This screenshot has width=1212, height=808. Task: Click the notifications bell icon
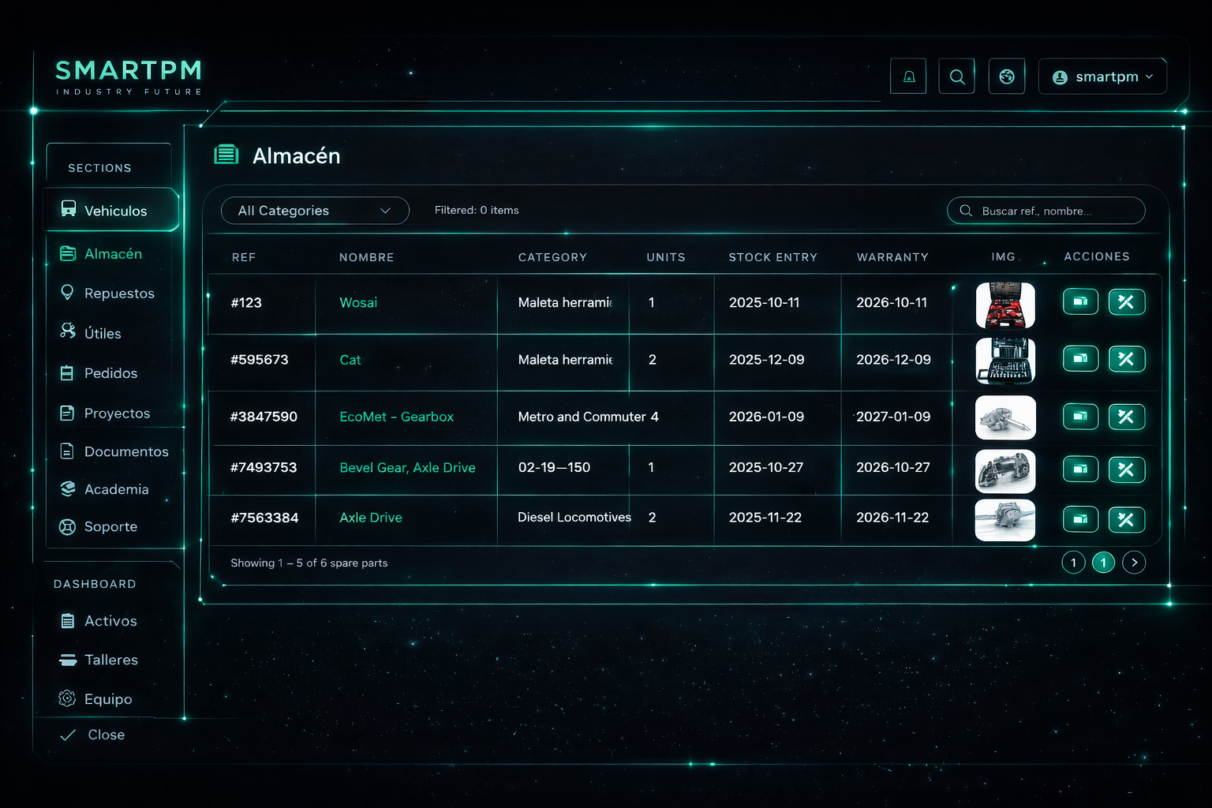point(908,77)
